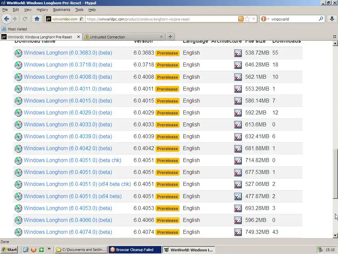This screenshot has height=254, width=338.
Task: Select version text 6.0.4033
Action: coord(144,124)
